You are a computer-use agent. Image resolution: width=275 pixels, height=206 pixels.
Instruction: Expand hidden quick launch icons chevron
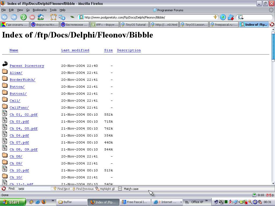[x=53, y=201]
